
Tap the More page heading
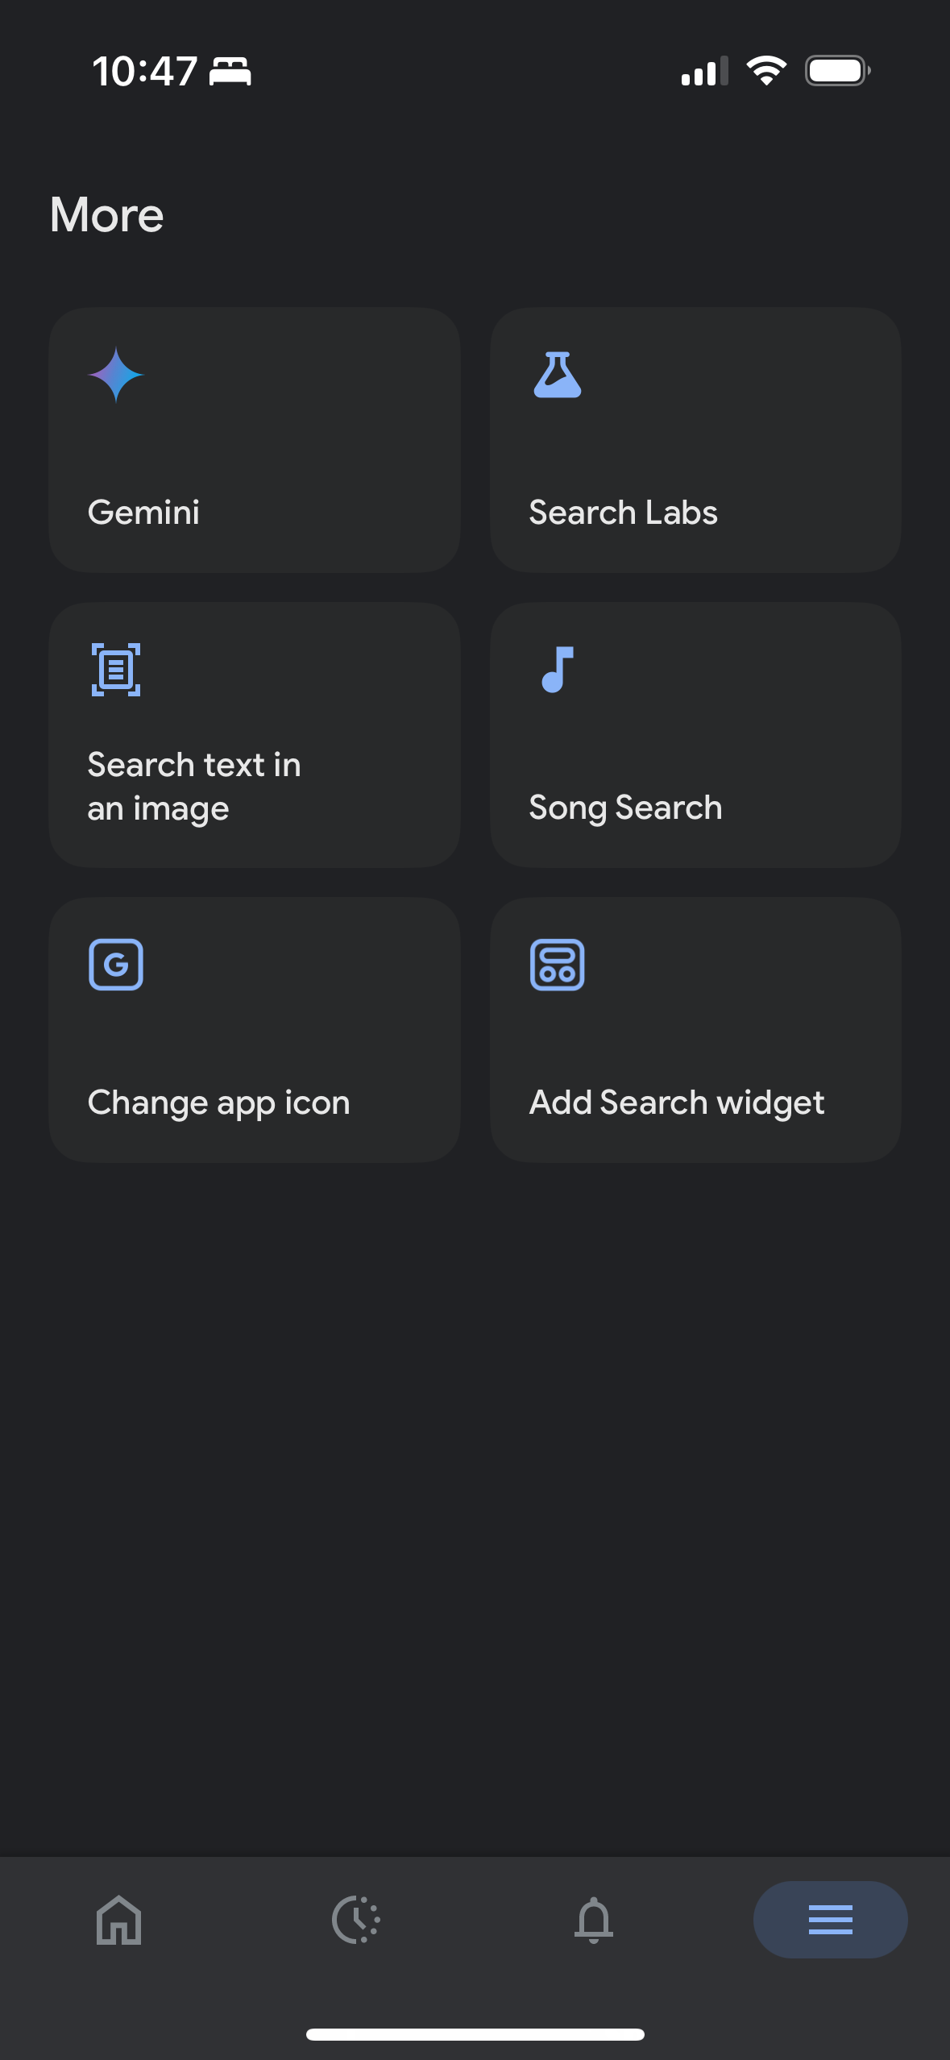pyautogui.click(x=107, y=215)
